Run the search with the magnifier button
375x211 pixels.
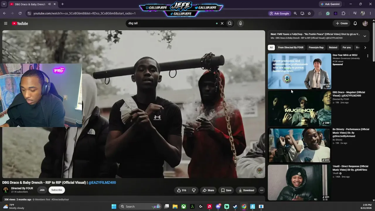click(x=230, y=23)
